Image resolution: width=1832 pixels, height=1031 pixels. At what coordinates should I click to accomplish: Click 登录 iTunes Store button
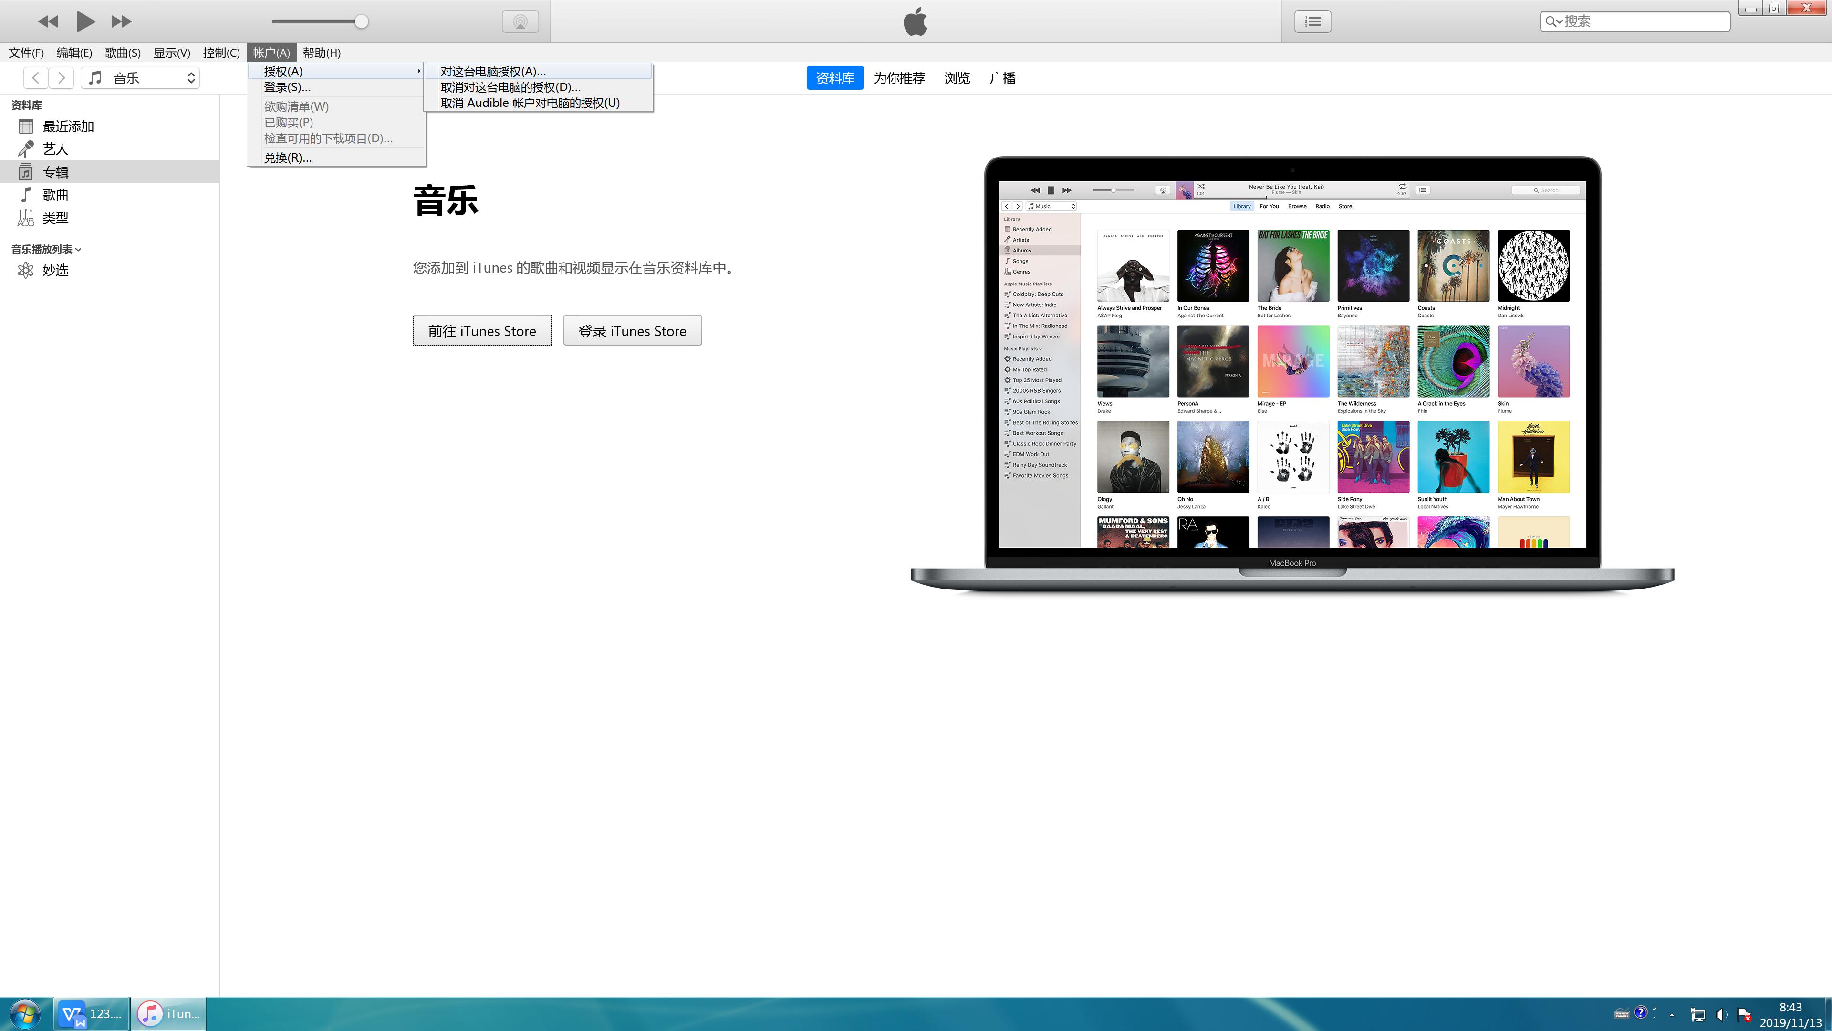632,330
